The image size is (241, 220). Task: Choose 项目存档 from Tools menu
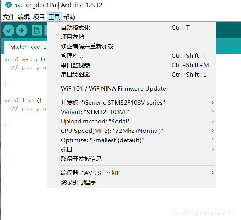tap(132, 37)
